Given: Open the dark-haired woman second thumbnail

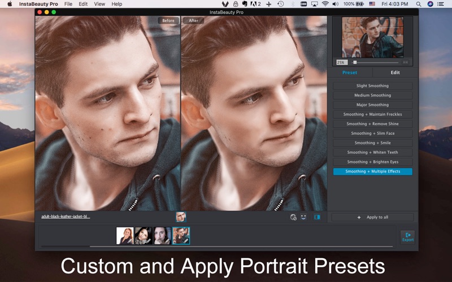Looking at the screenshot, I should pyautogui.click(x=144, y=236).
